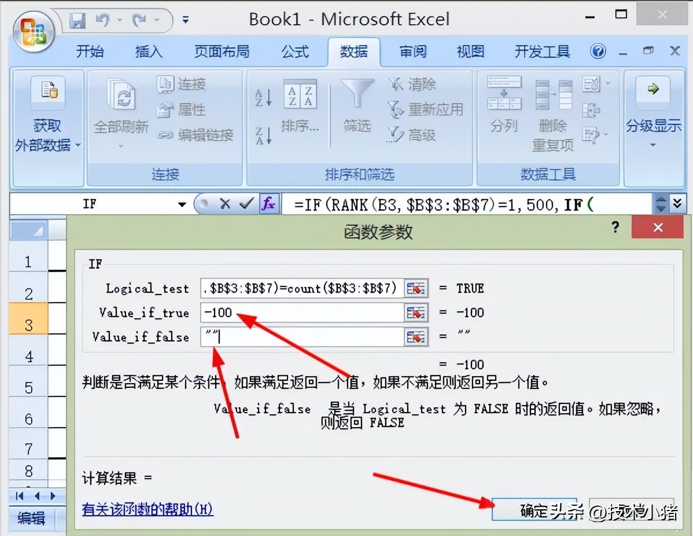Open the 公式 ribbon tab

pyautogui.click(x=295, y=52)
